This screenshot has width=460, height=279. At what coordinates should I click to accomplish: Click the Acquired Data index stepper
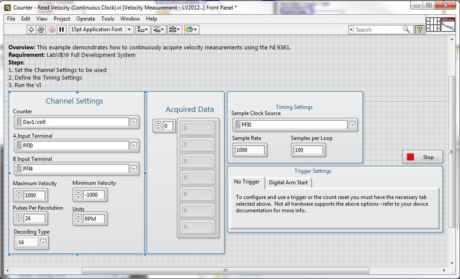pos(158,126)
